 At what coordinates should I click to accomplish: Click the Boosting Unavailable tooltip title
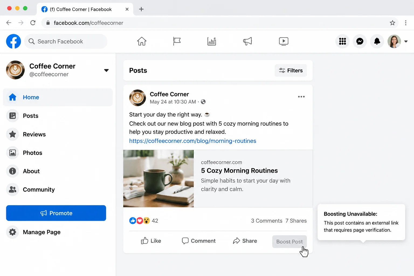click(350, 214)
